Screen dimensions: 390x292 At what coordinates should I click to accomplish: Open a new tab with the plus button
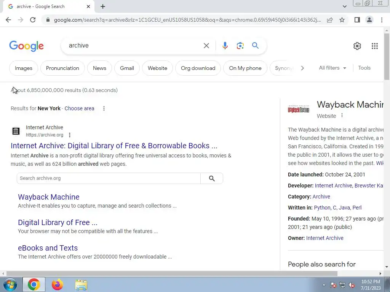tap(103, 7)
